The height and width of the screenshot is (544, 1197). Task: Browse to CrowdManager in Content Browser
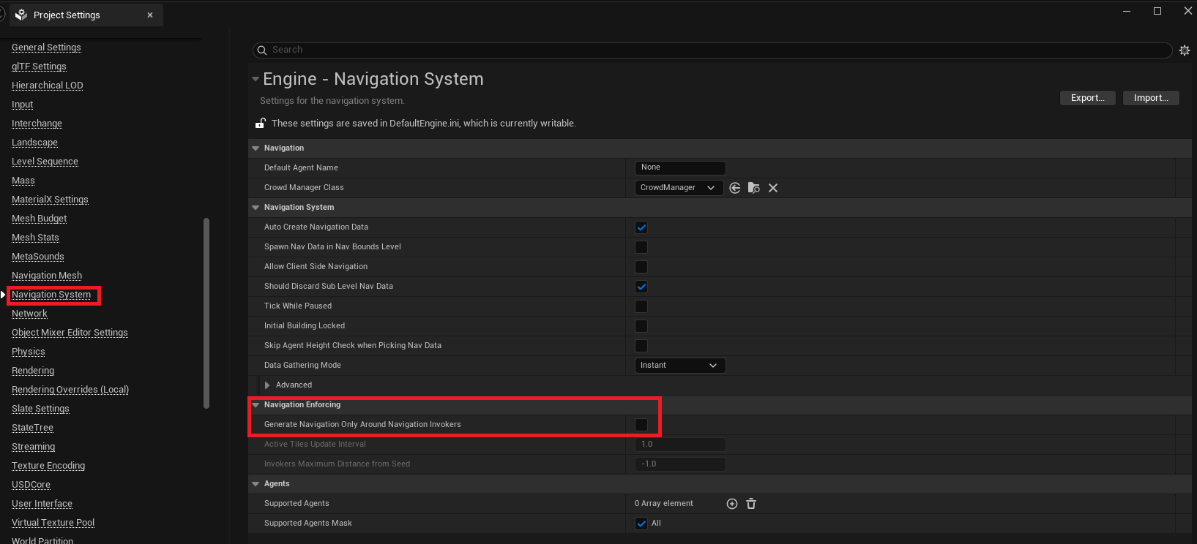click(x=754, y=188)
